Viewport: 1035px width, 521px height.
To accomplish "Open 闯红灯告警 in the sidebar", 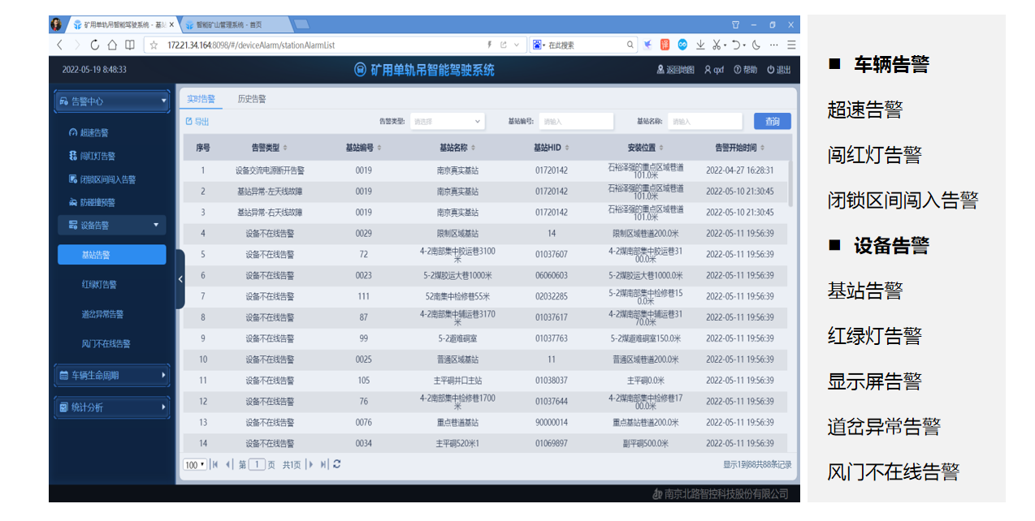I will point(97,156).
